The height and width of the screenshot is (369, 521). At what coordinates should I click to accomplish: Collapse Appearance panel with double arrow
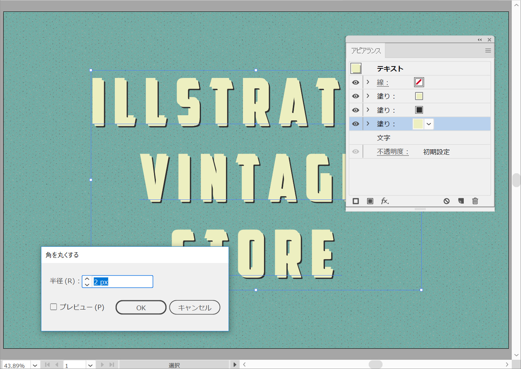[x=480, y=40]
